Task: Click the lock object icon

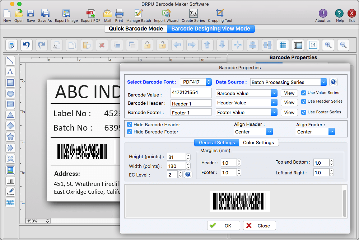Action: (x=147, y=45)
